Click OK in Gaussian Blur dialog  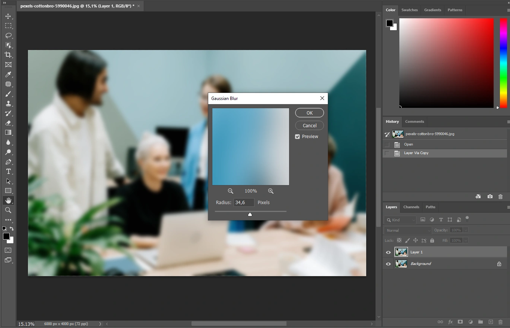[310, 113]
